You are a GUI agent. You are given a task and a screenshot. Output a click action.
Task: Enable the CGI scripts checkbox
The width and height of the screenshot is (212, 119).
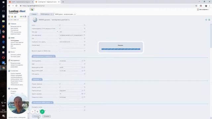[x=60, y=74]
